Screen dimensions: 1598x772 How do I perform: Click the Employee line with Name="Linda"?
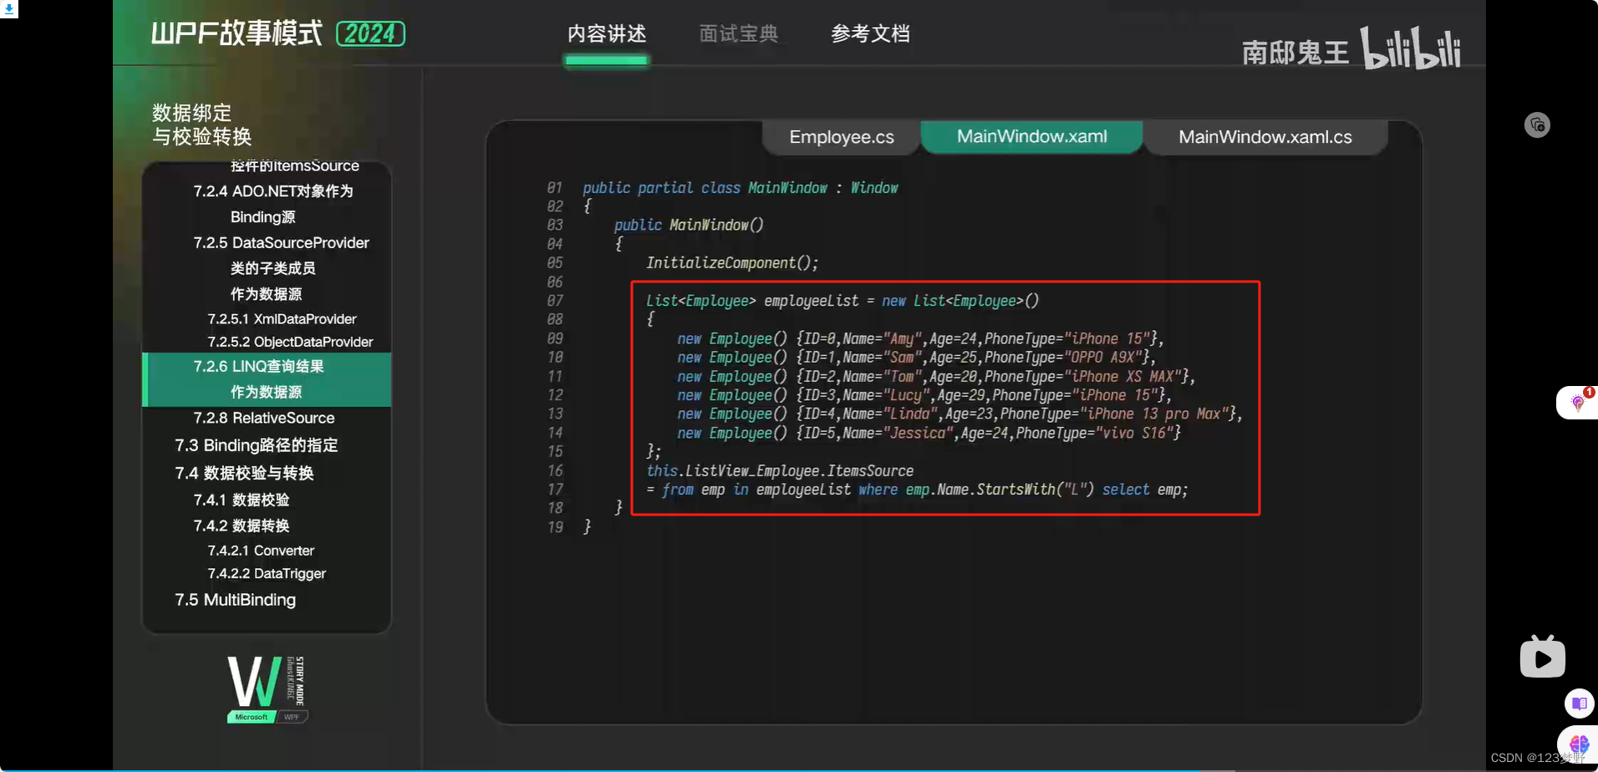tap(959, 414)
